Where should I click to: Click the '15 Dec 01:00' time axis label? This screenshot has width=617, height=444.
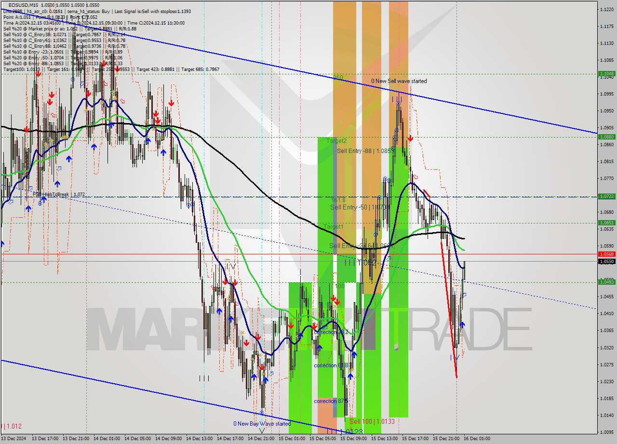(292, 439)
